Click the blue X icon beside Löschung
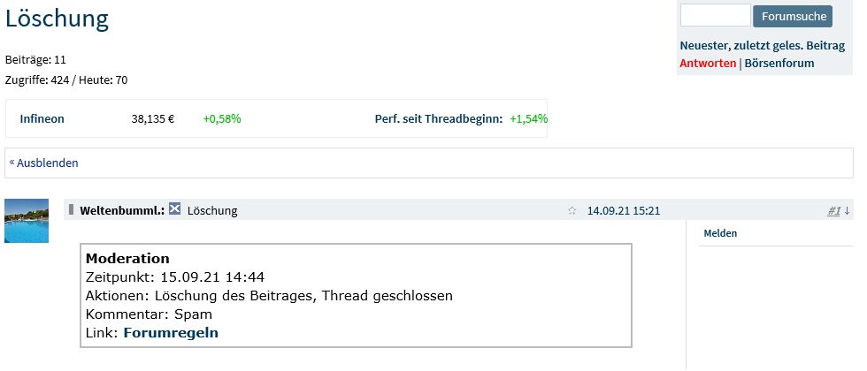Screen dimensions: 867x371 (175, 209)
